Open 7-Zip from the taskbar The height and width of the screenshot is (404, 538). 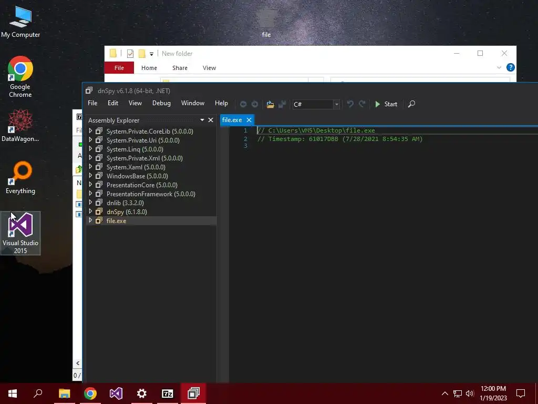pyautogui.click(x=168, y=393)
